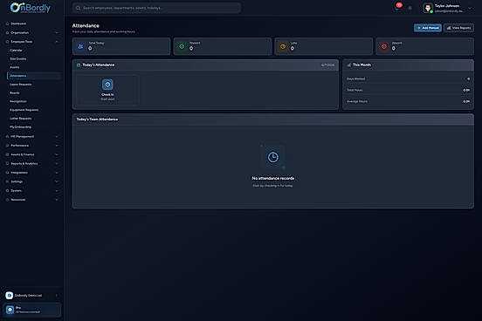Click the System sidebar icon

(7, 190)
